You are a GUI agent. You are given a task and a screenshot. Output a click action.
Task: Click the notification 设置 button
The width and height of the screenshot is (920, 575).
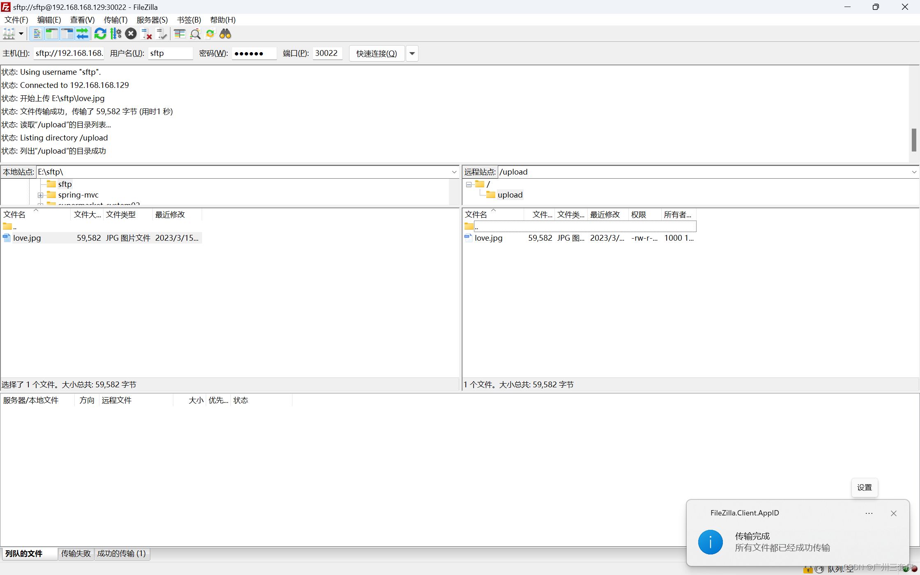tap(865, 488)
